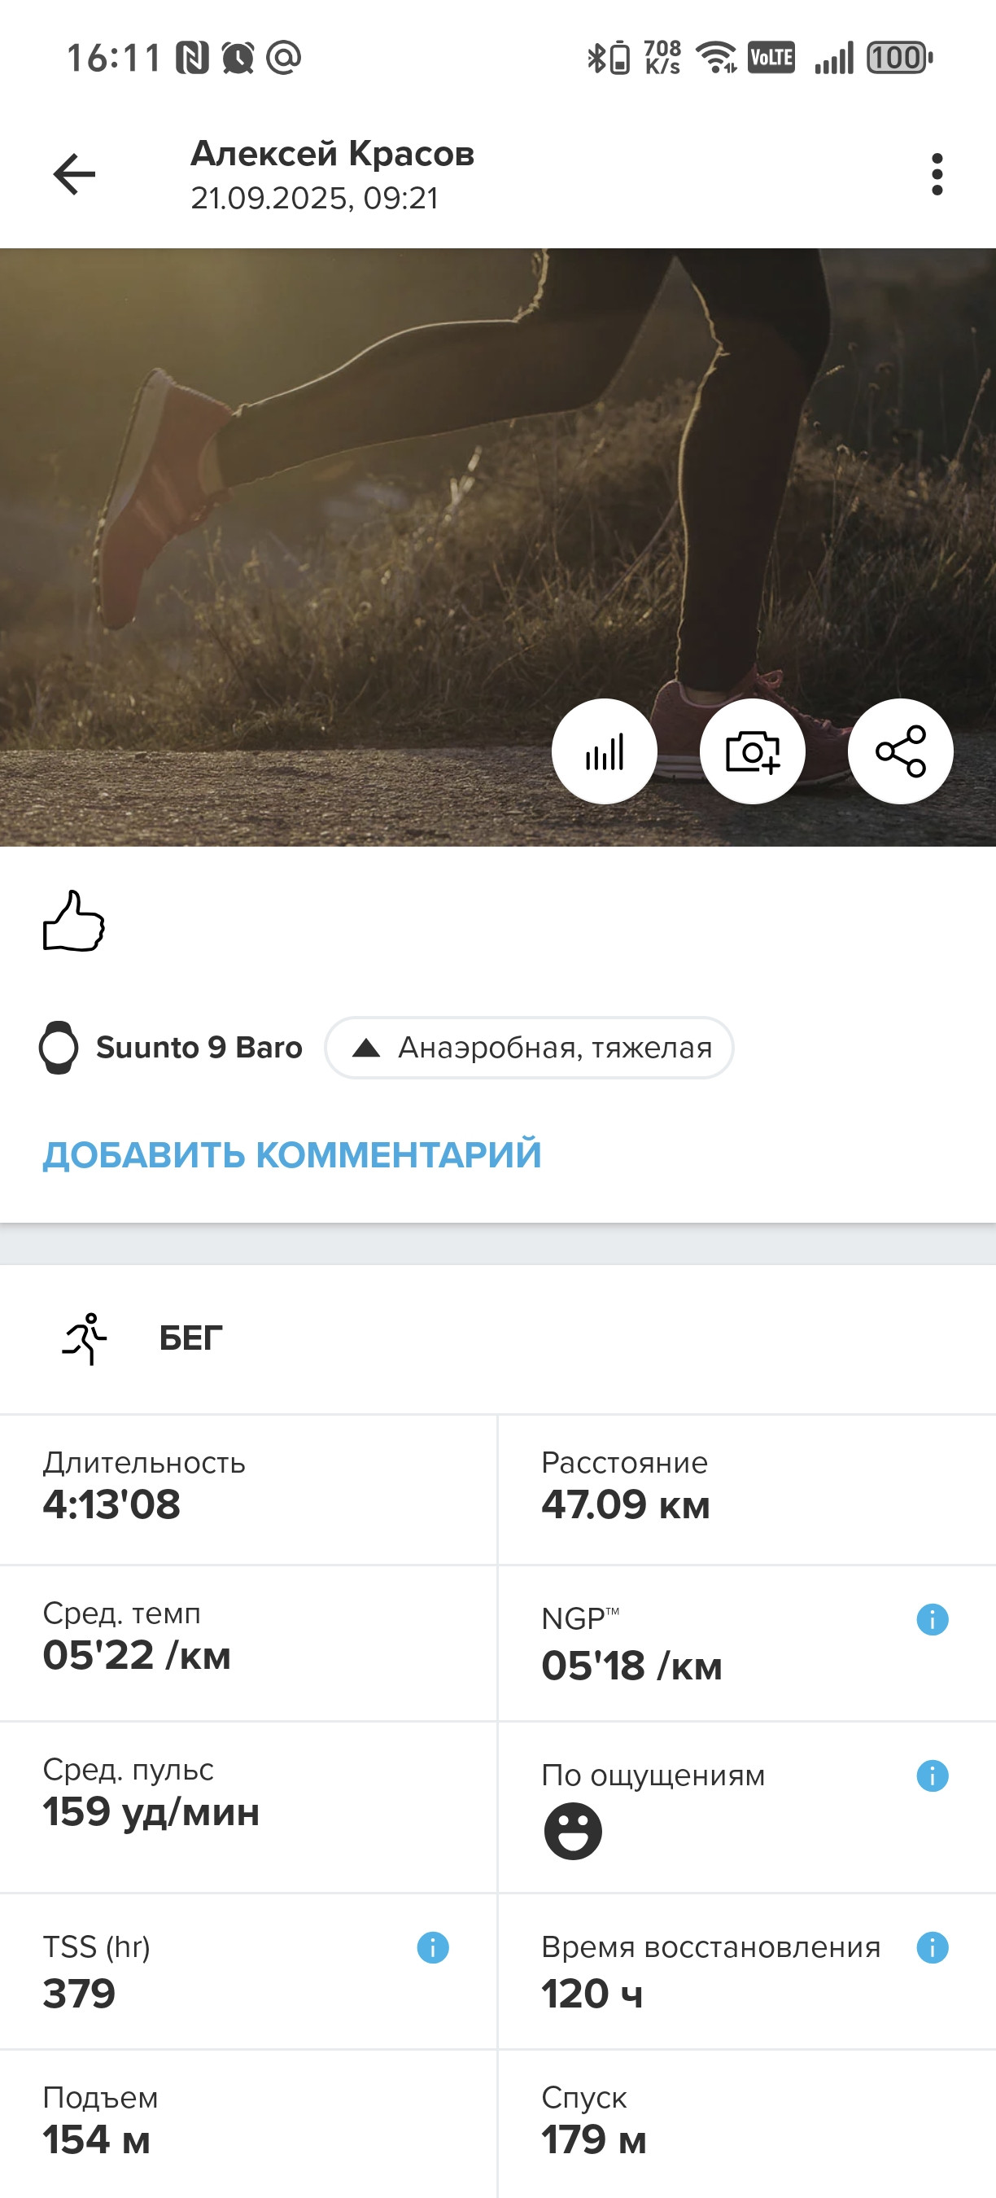The width and height of the screenshot is (996, 2198).
Task: Open the workout graph analysis icon
Action: 605,751
